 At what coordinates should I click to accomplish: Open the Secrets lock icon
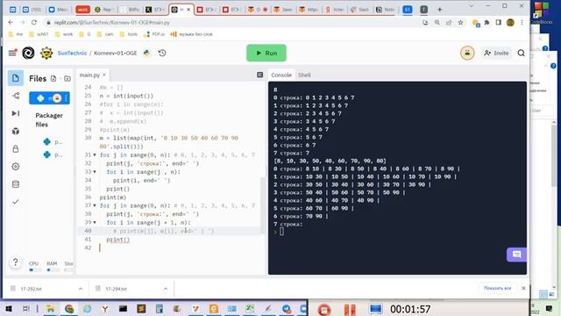16,148
